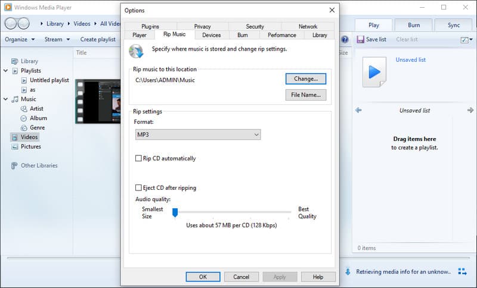Viewport: 477px width, 288px height.
Task: Click the Playlists icon in sidebar
Action: pos(15,71)
